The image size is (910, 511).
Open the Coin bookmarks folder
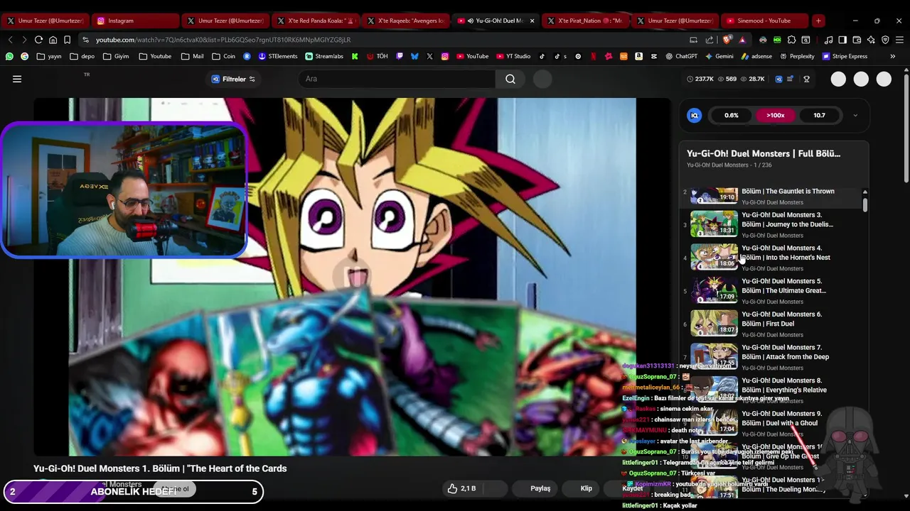(223, 56)
